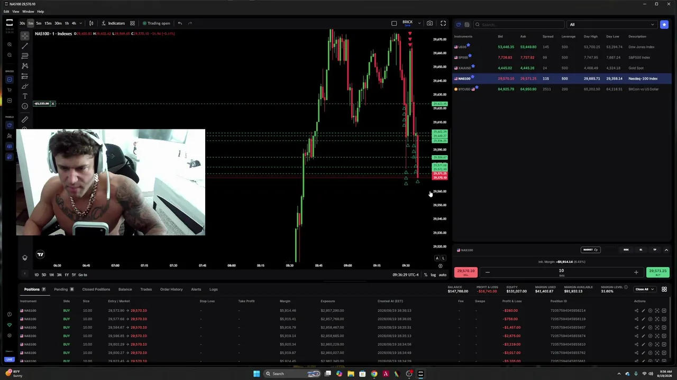Open the Balance tab
This screenshot has width=677, height=380.
pos(125,289)
